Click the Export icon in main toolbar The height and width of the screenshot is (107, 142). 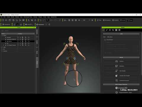coord(20,20)
